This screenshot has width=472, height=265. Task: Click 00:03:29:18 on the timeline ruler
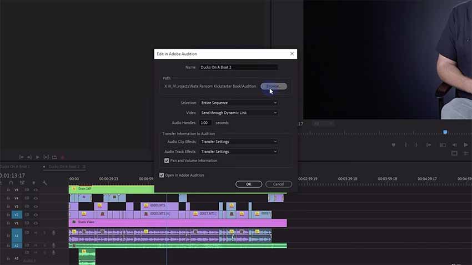click(x=348, y=178)
